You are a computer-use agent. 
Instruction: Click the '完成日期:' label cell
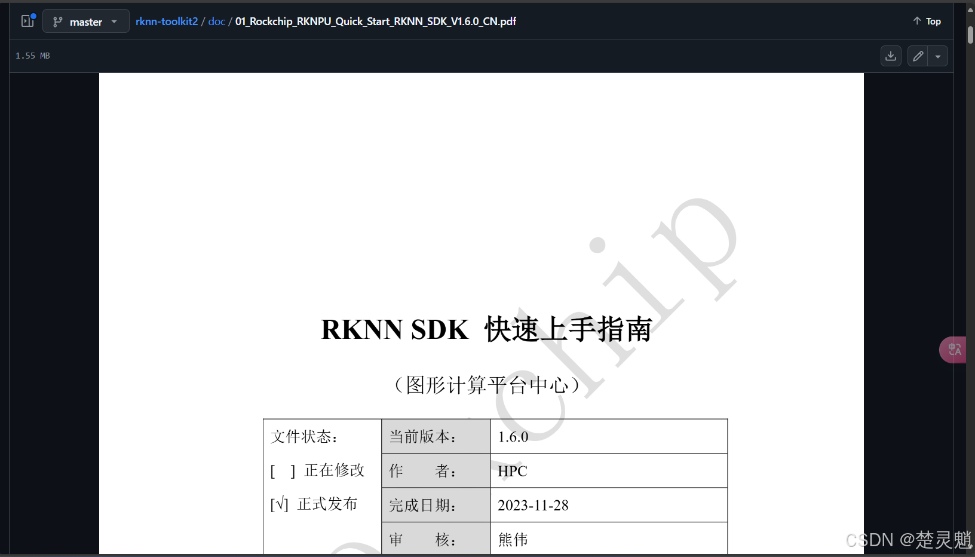pyautogui.click(x=436, y=505)
